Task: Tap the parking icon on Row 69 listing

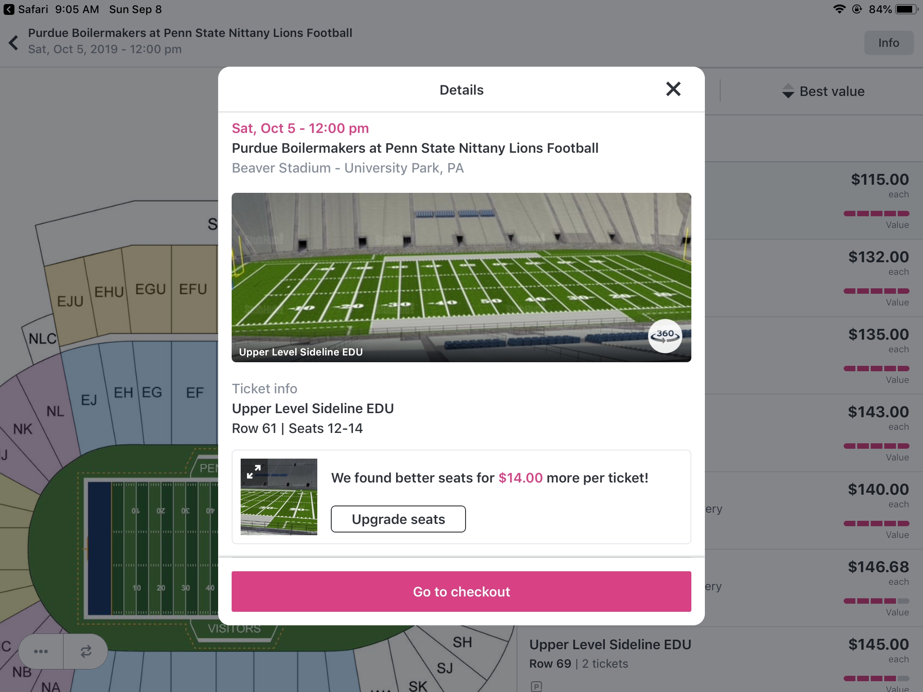Action: tap(536, 687)
